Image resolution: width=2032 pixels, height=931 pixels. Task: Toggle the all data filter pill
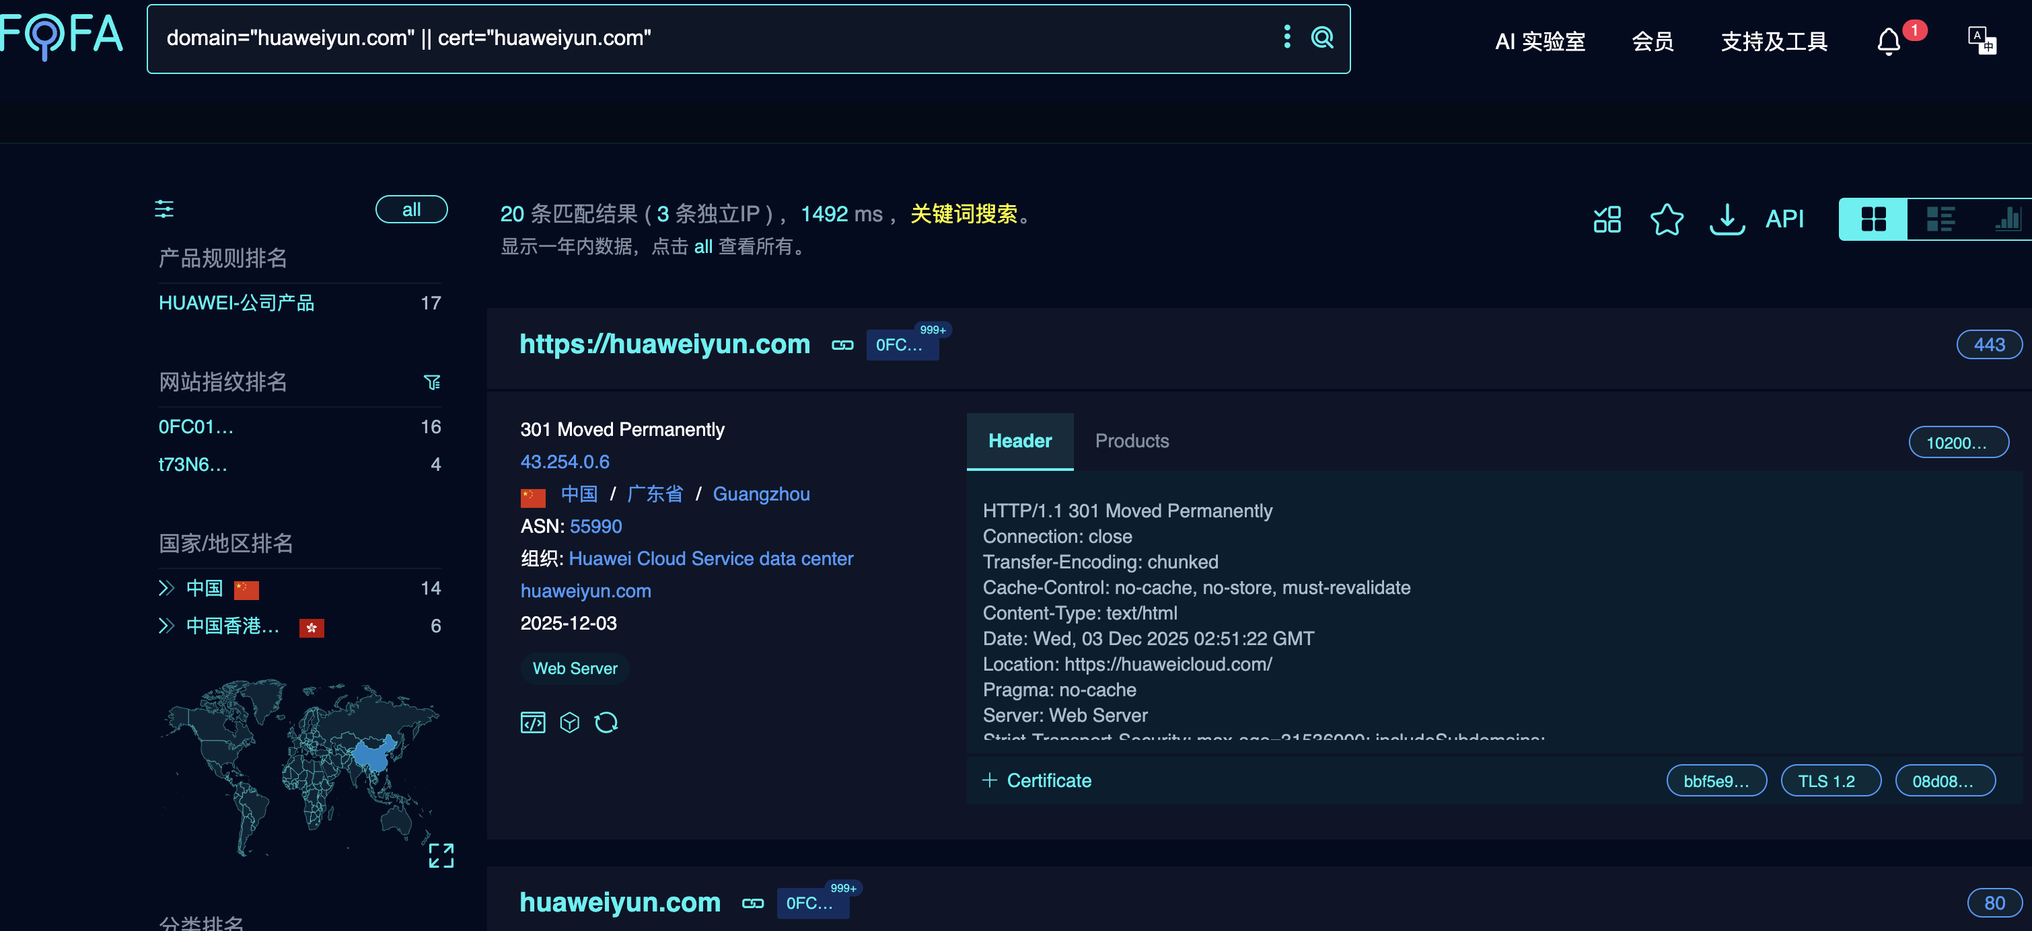pyautogui.click(x=411, y=210)
